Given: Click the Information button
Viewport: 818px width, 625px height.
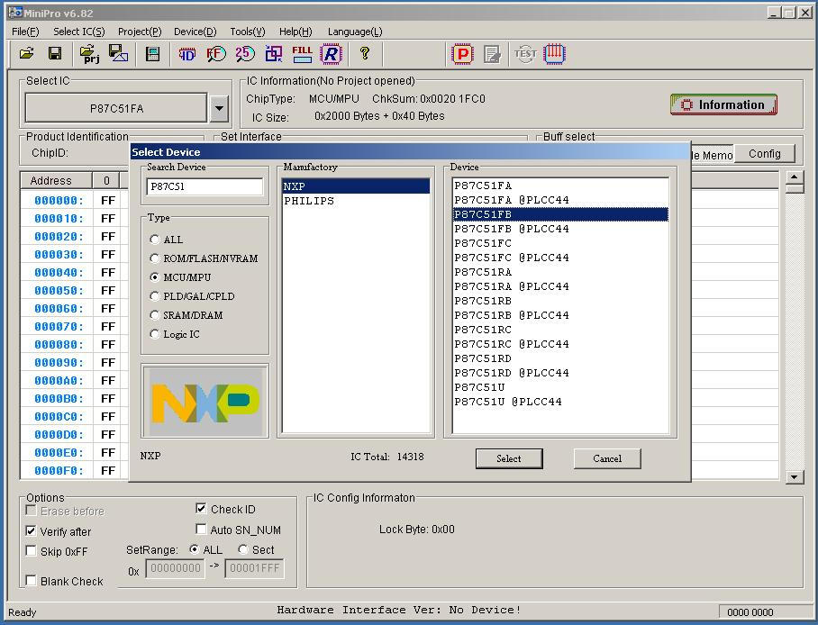Looking at the screenshot, I should (723, 104).
